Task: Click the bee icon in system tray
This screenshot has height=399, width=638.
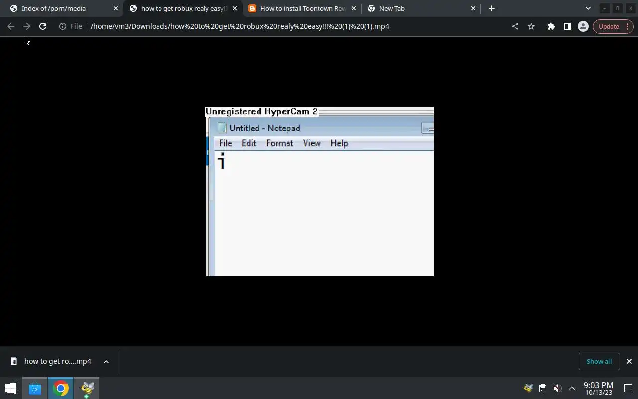Action: tap(528, 388)
